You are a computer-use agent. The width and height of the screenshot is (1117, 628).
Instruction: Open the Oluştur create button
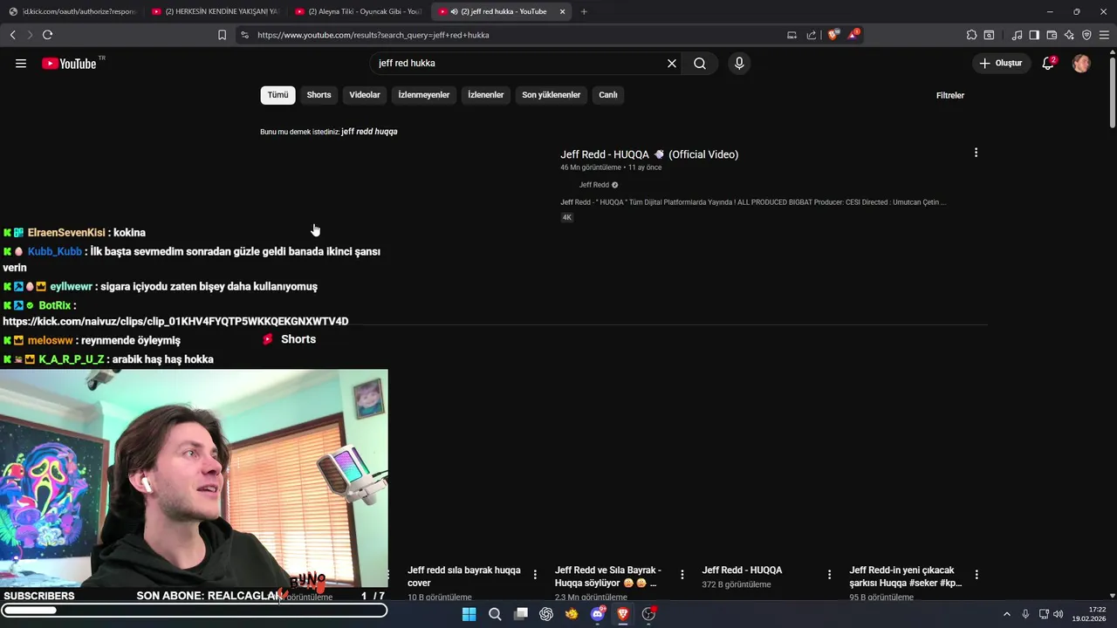[1000, 63]
